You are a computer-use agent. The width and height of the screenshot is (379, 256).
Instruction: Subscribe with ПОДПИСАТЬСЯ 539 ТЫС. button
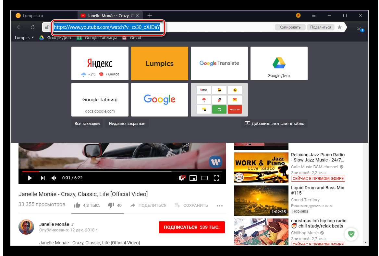(192, 227)
